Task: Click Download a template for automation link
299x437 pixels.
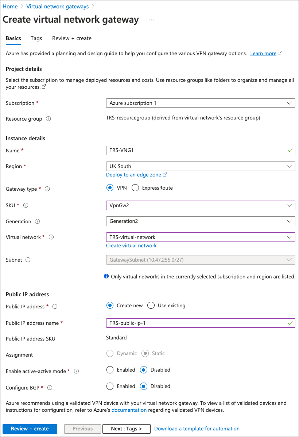Action: click(197, 429)
